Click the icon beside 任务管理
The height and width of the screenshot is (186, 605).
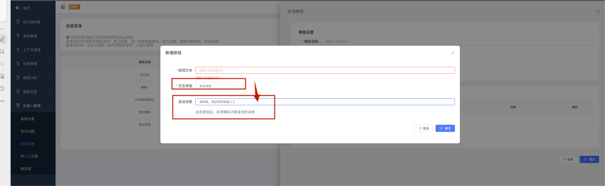pos(17,64)
